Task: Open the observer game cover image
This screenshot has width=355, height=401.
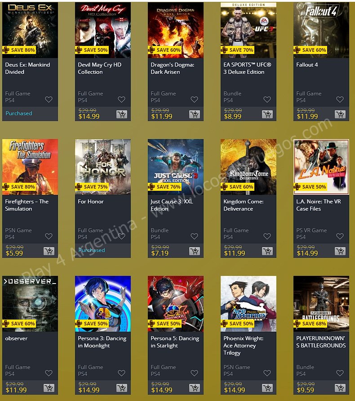Action: pos(30,304)
